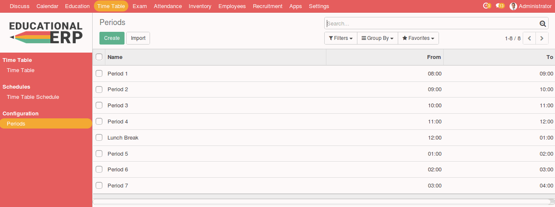Open the Attendance menu
Screen dimensions: 555x207
167,6
